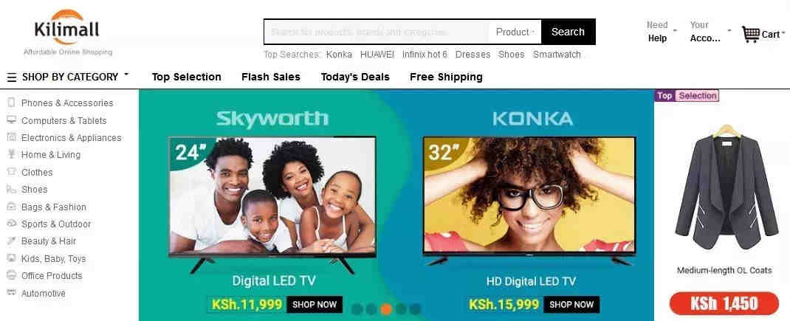Switch to the first banner carousel dot
This screenshot has height=321, width=790.
(x=357, y=309)
